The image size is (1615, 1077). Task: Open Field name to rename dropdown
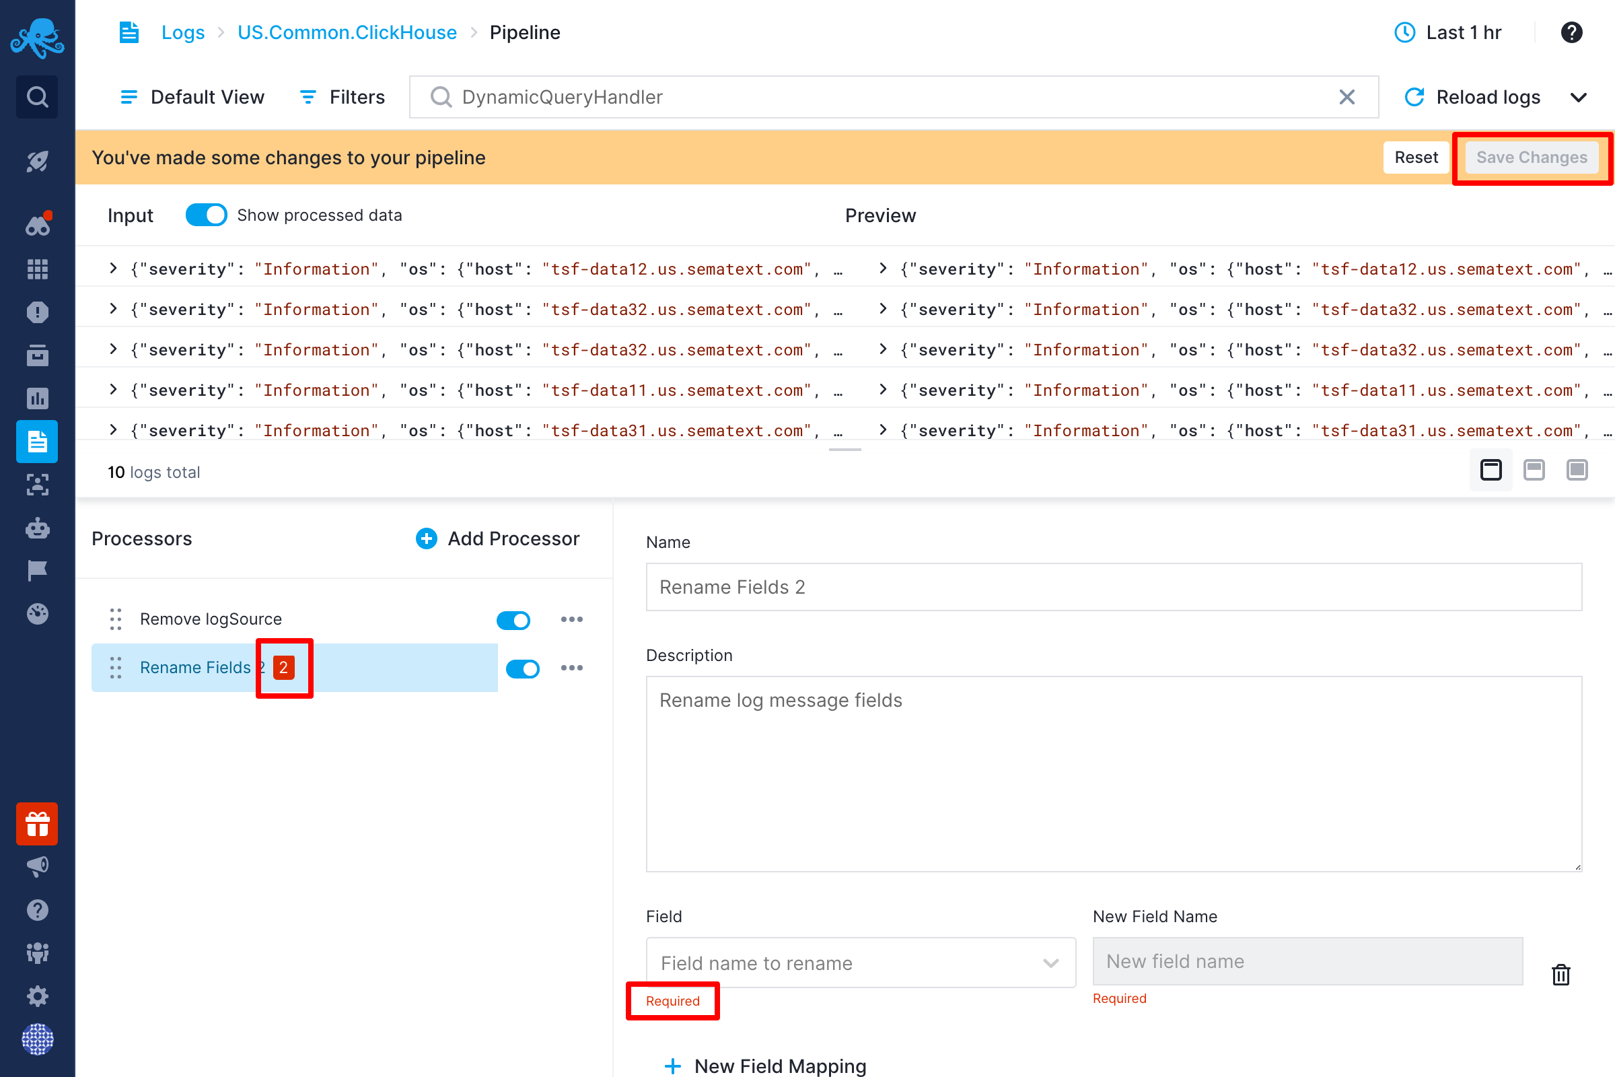[861, 963]
